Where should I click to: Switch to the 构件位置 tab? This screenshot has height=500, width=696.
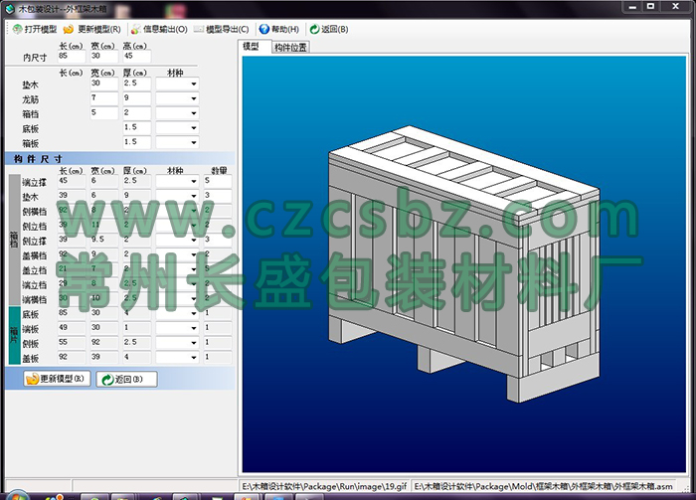[290, 47]
